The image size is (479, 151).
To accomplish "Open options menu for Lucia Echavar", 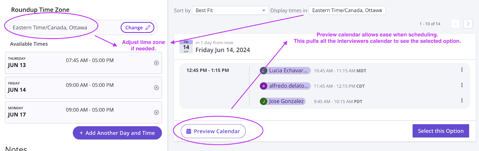I will coord(462,70).
